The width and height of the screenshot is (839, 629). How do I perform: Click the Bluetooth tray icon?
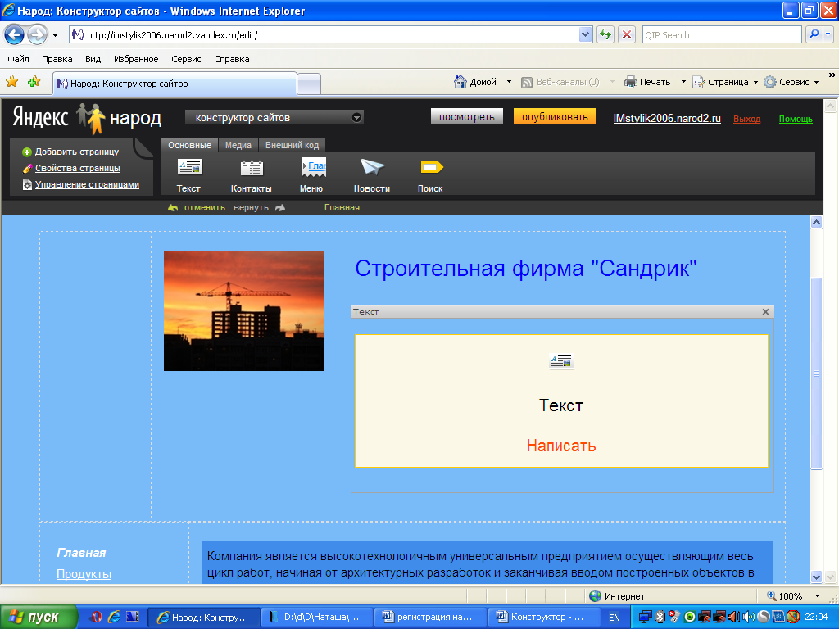(661, 617)
